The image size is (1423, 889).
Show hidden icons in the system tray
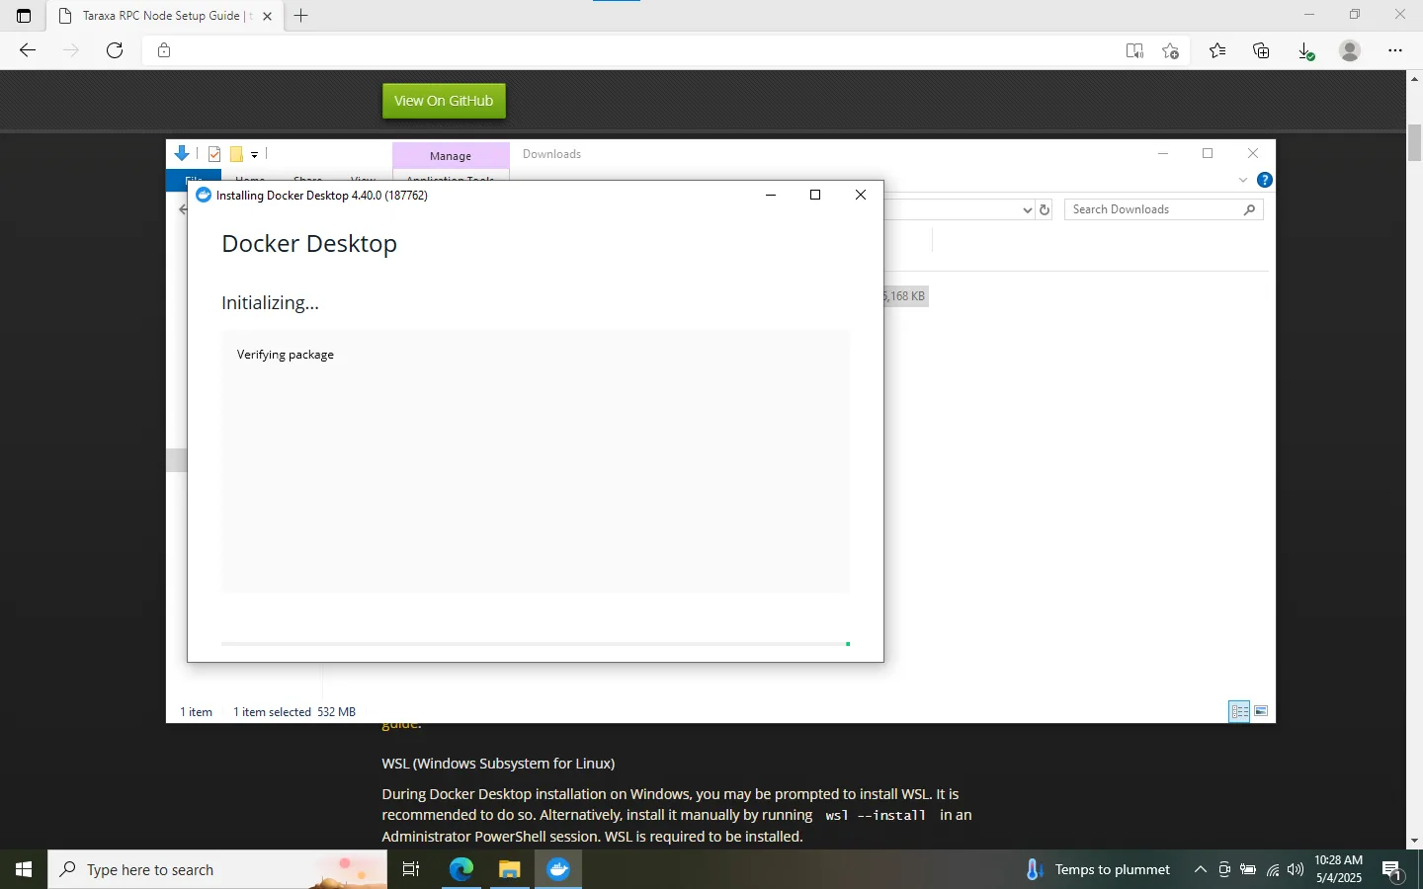1200,870
